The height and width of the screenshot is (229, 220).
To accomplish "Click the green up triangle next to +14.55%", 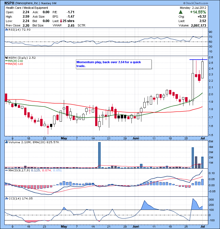I will [181, 12].
